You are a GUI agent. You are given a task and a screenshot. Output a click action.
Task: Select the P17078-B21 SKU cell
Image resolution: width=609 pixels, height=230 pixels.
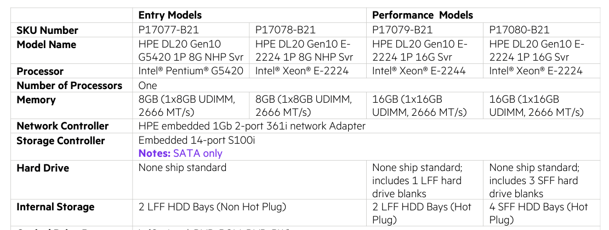[x=286, y=30]
